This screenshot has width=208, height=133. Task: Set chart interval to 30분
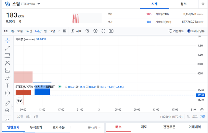(x=20, y=31)
